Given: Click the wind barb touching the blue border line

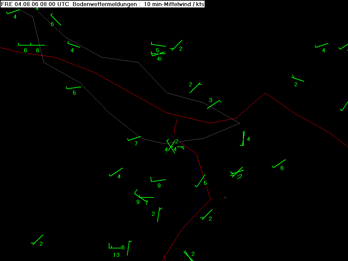Looking at the screenshot, I should pos(200,181).
